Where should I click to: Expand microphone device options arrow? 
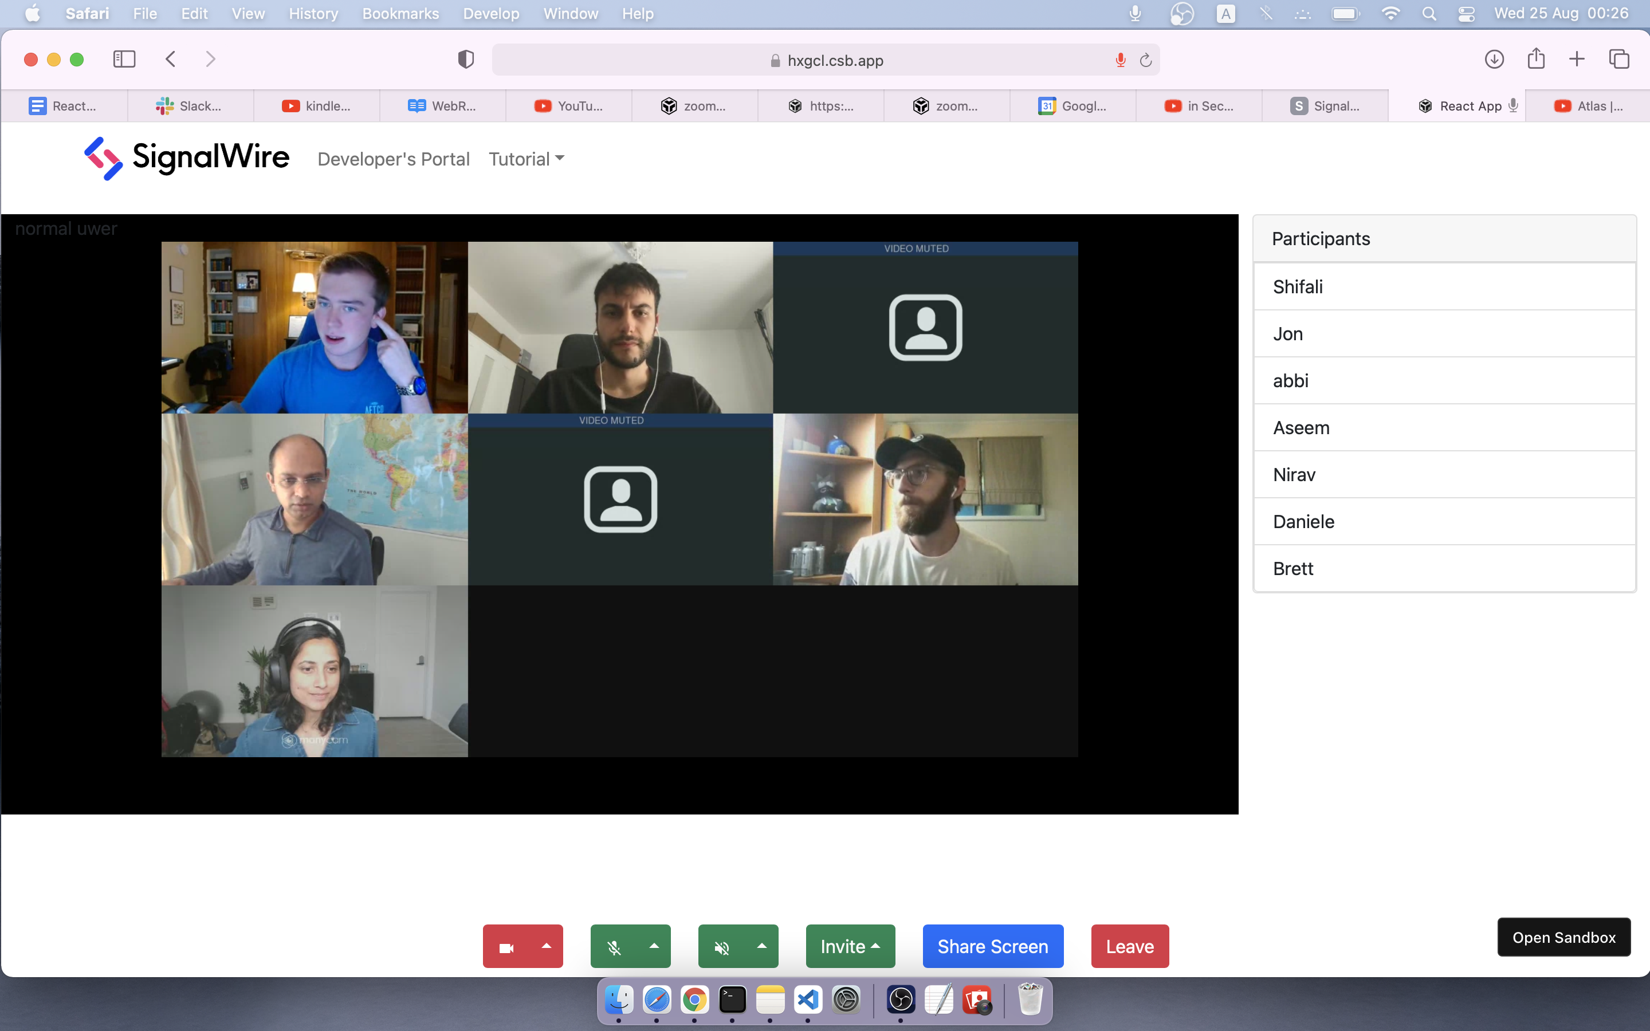pos(654,946)
